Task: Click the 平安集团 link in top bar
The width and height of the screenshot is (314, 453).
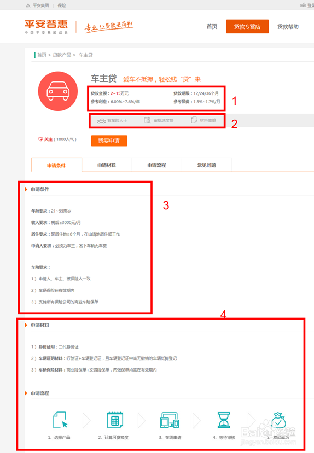Action: (x=40, y=5)
